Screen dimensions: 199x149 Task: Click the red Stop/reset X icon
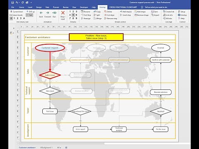pyautogui.click(x=63, y=13)
